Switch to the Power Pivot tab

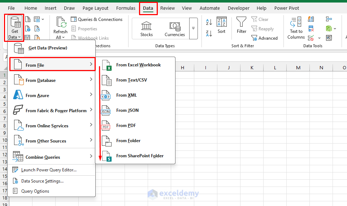287,8
